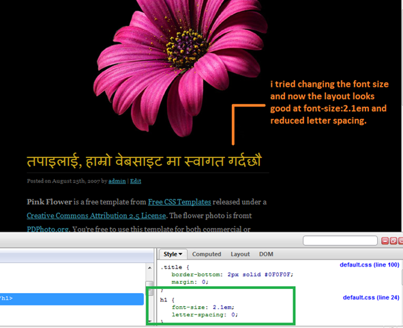
Task: Switch to the Layout tab
Action: (x=240, y=254)
